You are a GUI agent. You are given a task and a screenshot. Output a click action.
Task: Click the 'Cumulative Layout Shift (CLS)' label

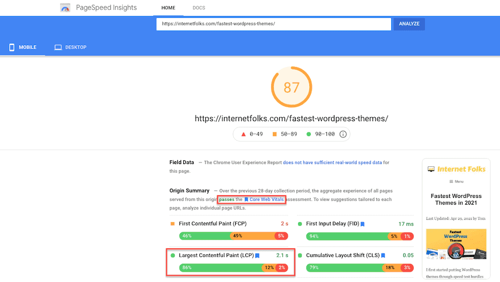(x=343, y=255)
